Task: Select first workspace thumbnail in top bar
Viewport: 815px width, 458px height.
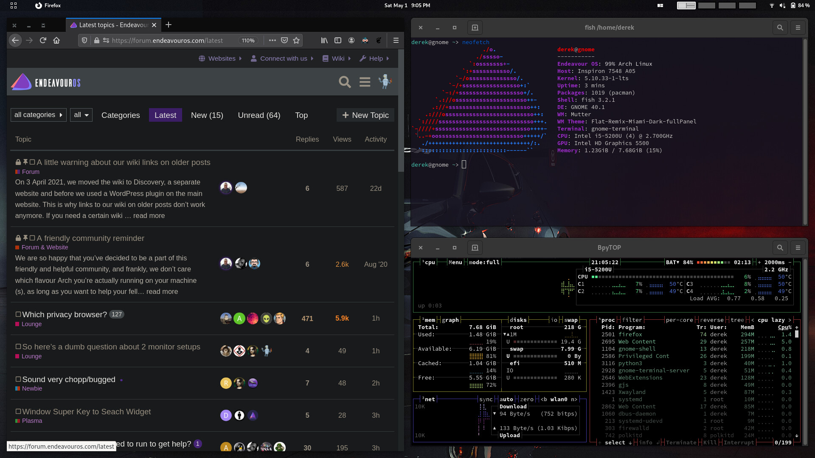Action: 686,6
